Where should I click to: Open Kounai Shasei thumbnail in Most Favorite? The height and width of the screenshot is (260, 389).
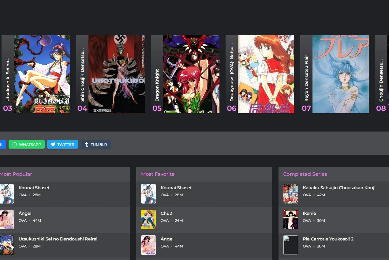[148, 193]
